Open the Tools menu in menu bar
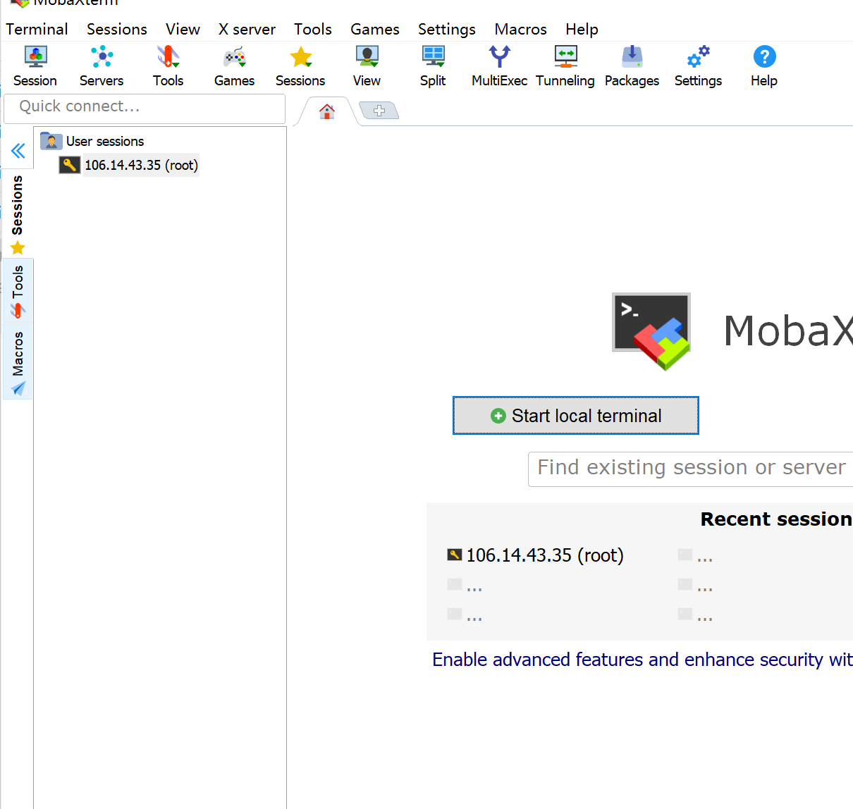Image resolution: width=853 pixels, height=809 pixels. click(313, 29)
